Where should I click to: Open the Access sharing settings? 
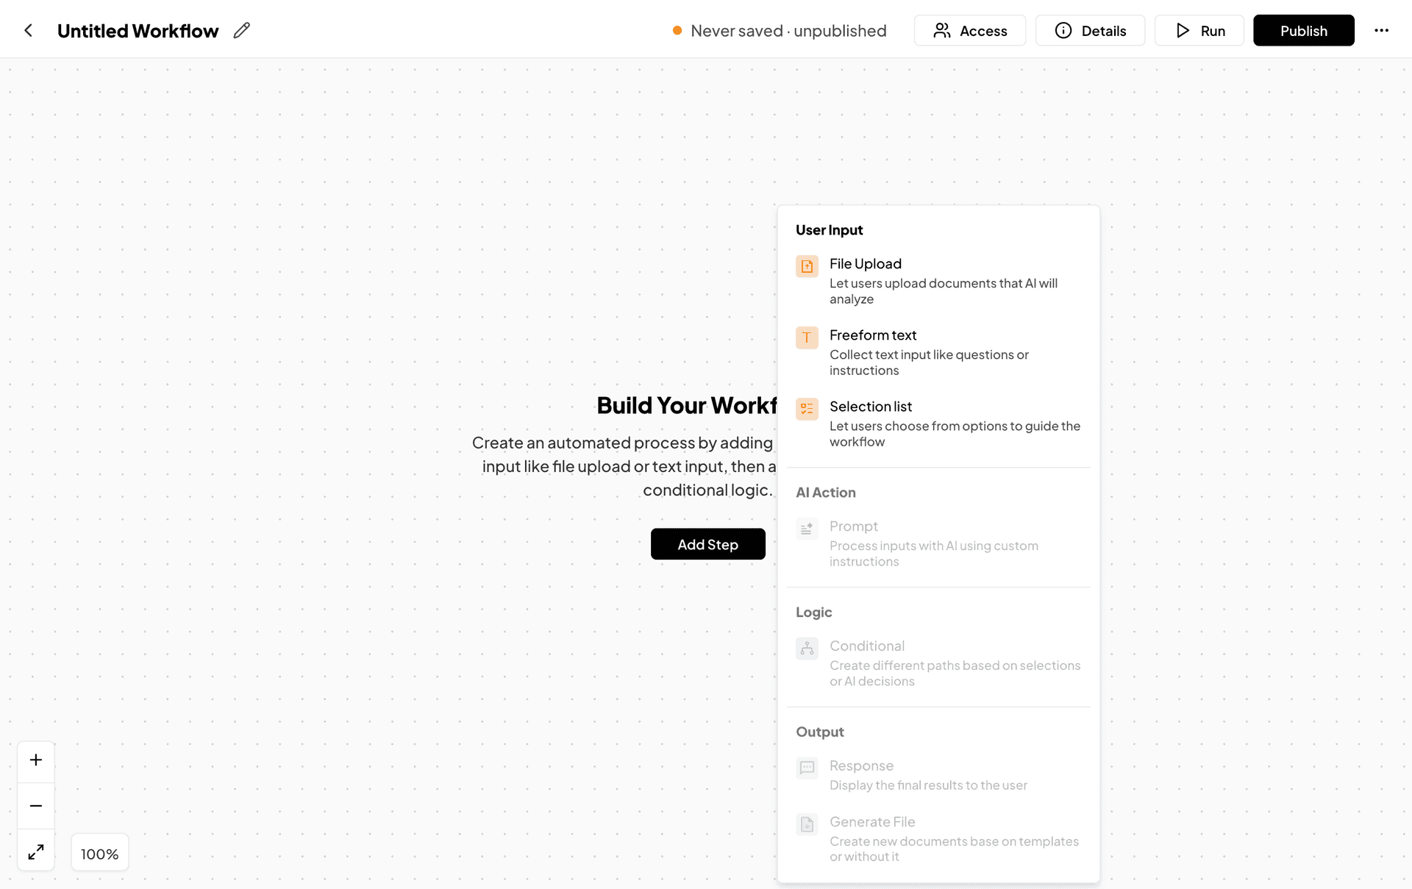tap(969, 30)
